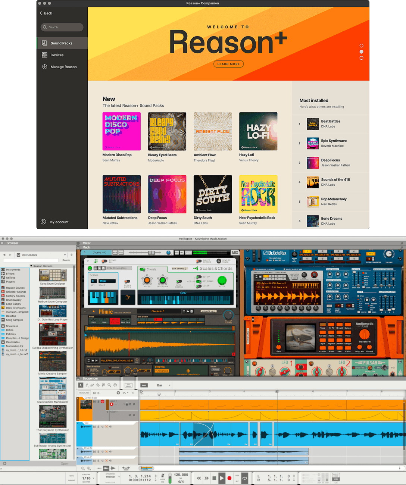Click the Stop button in transport bar
The image size is (406, 485).
tap(214, 478)
